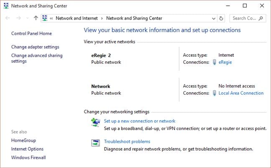Click the Local Area Connection adapter icon

point(214,93)
